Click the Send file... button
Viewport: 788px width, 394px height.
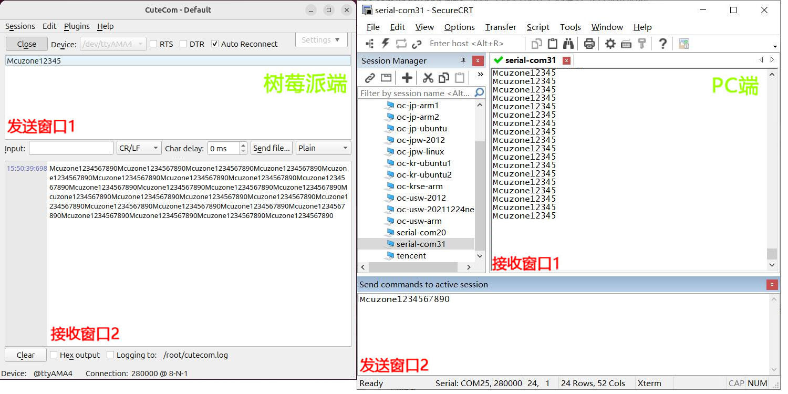[x=272, y=148]
